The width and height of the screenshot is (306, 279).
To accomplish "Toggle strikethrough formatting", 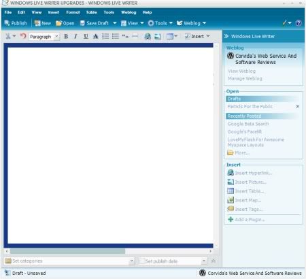I will (96, 36).
